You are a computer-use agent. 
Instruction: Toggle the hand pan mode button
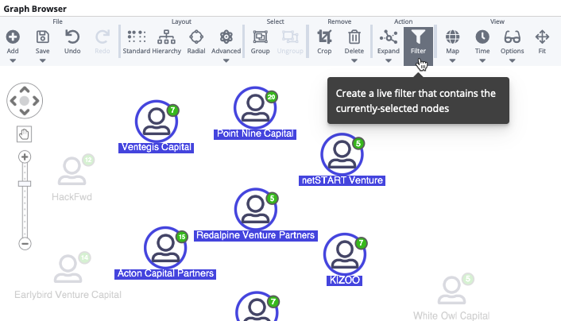coord(24,133)
